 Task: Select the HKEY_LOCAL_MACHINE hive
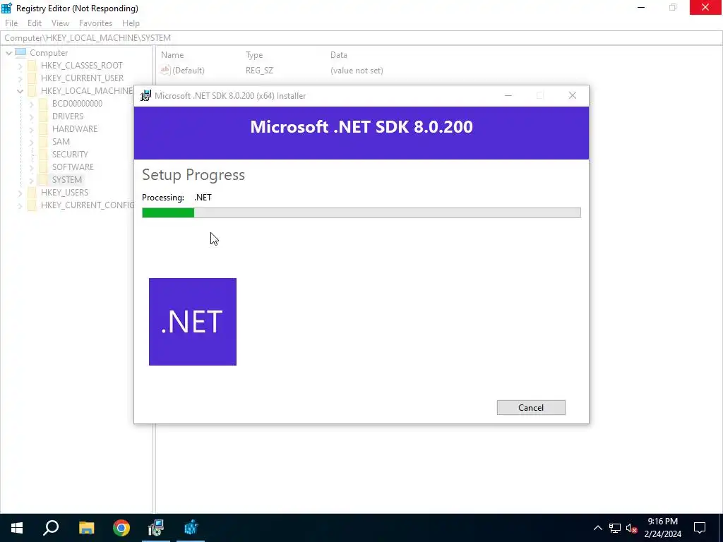tap(87, 91)
